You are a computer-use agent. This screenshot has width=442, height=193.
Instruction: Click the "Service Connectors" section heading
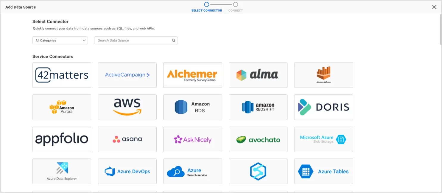pos(53,57)
